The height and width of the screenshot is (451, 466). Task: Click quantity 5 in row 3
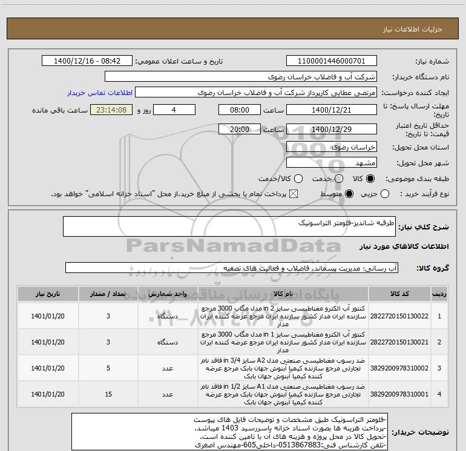(x=108, y=368)
